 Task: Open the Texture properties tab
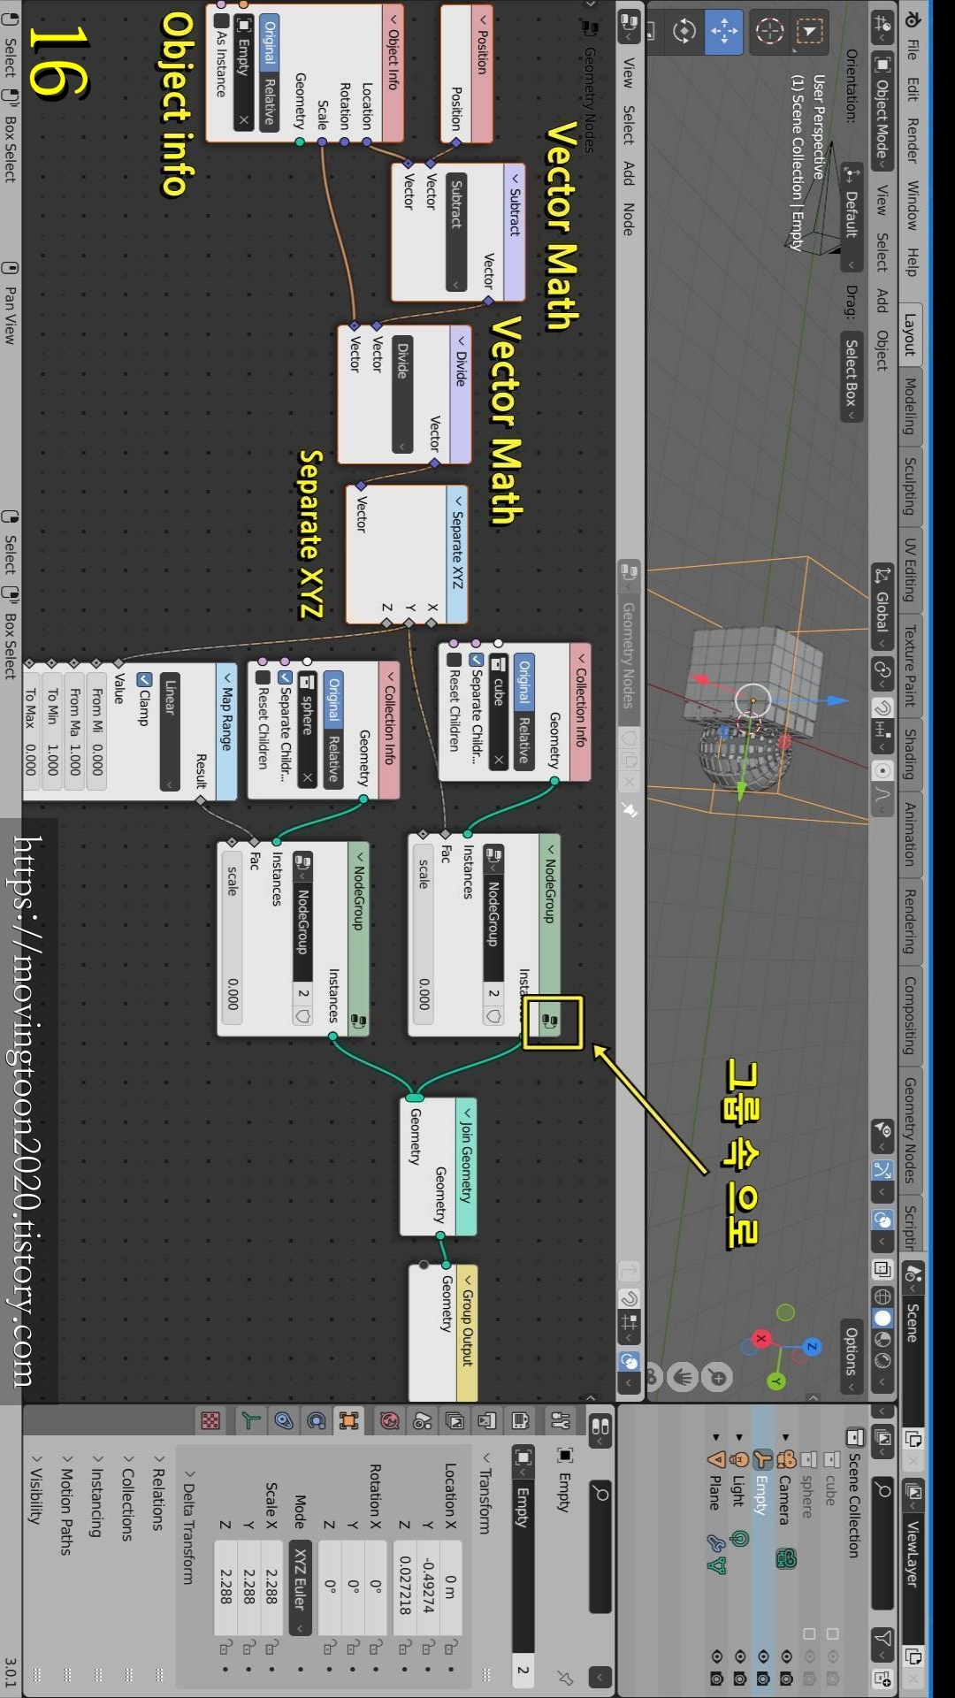pyautogui.click(x=210, y=1420)
